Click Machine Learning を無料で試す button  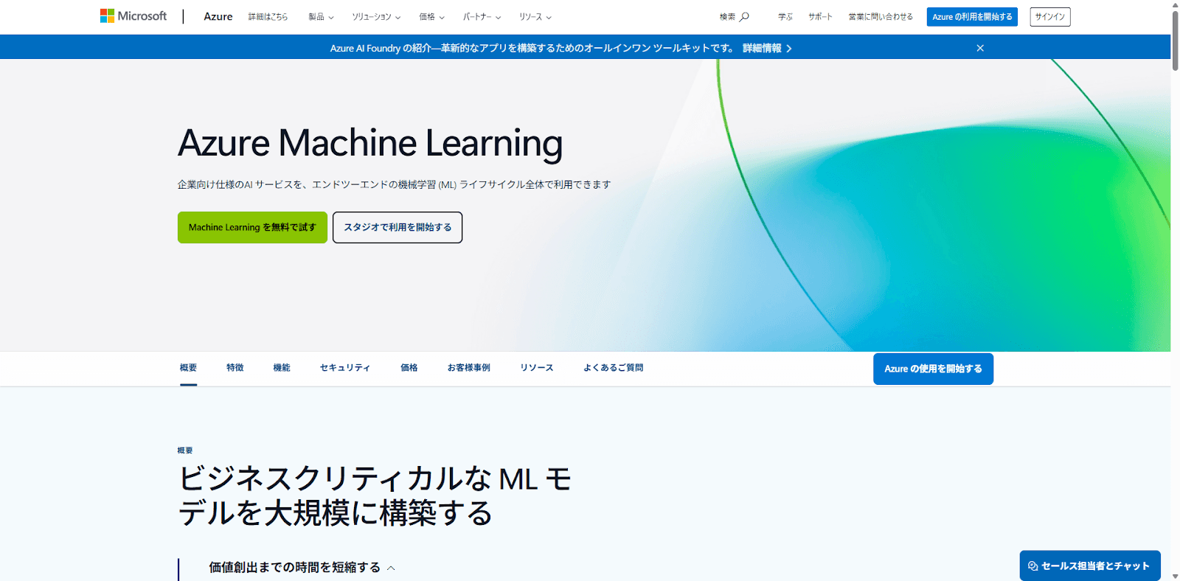pos(252,227)
